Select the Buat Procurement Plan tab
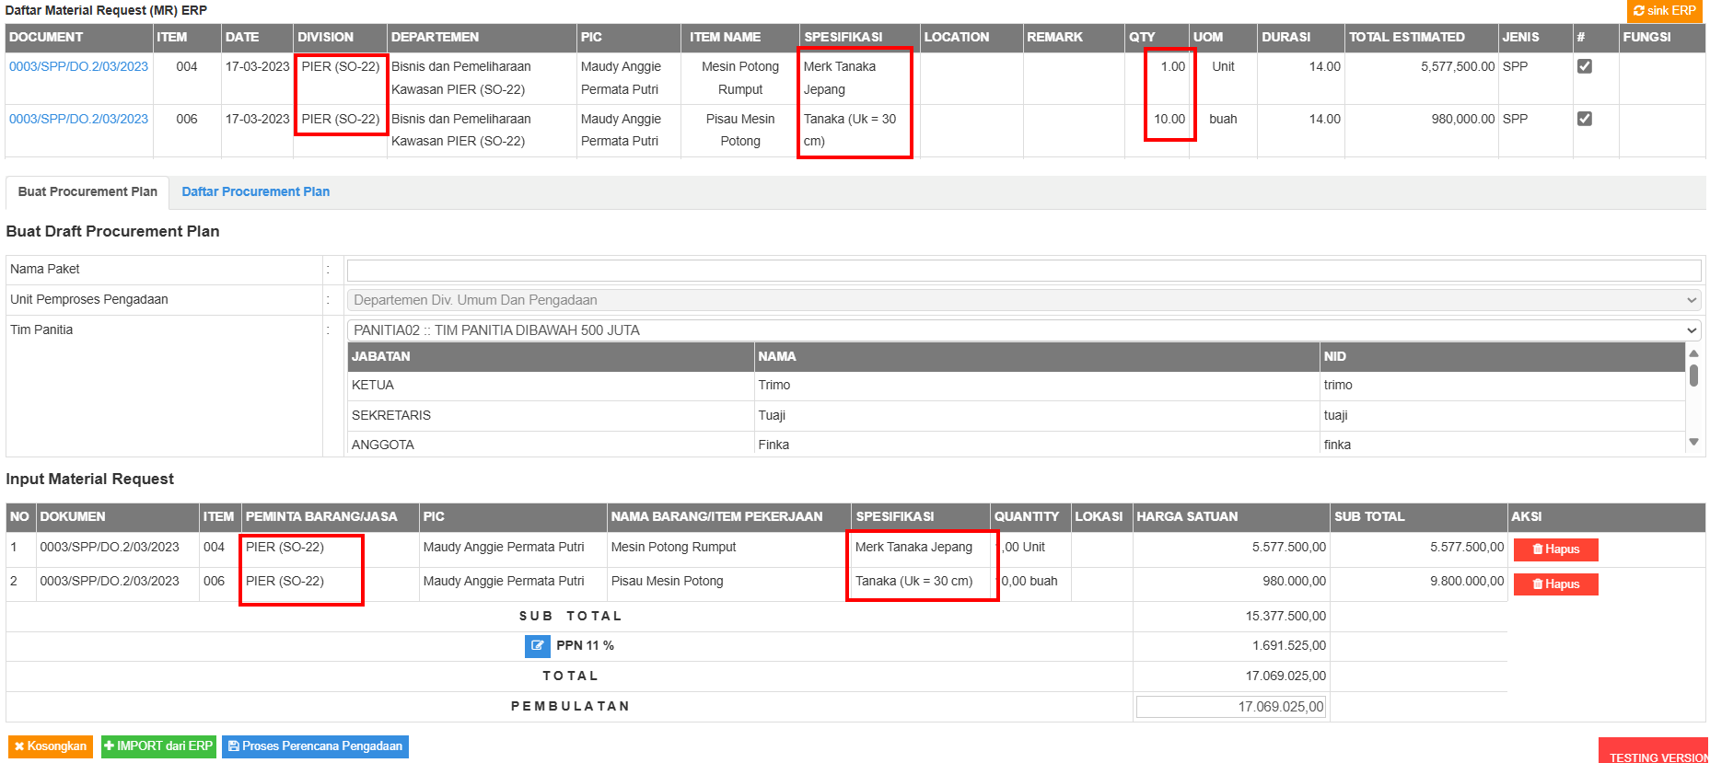 pyautogui.click(x=87, y=191)
